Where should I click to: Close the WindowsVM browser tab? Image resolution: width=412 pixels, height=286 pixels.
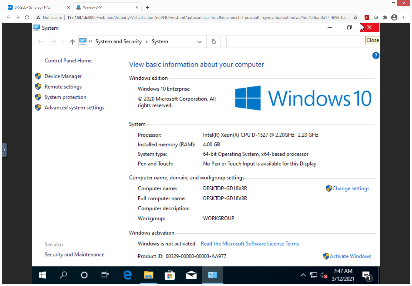[x=137, y=7]
